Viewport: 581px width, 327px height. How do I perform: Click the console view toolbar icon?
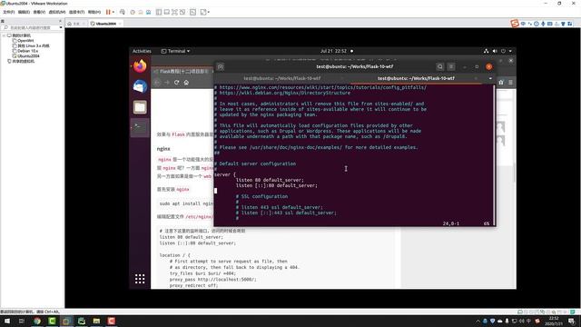pos(192,12)
